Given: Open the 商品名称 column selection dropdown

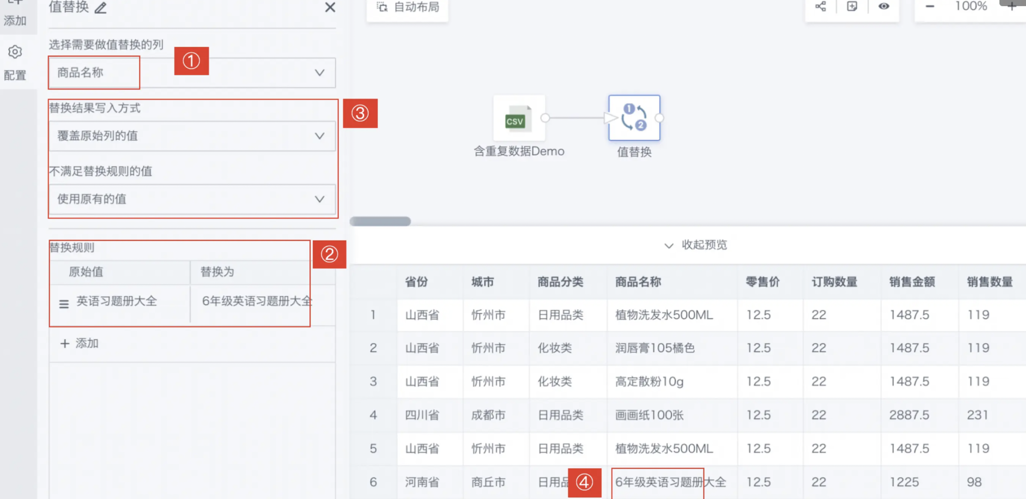Looking at the screenshot, I should pos(192,73).
